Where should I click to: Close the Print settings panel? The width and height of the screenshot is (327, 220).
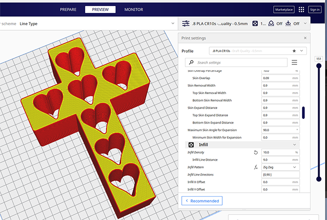pos(306,38)
